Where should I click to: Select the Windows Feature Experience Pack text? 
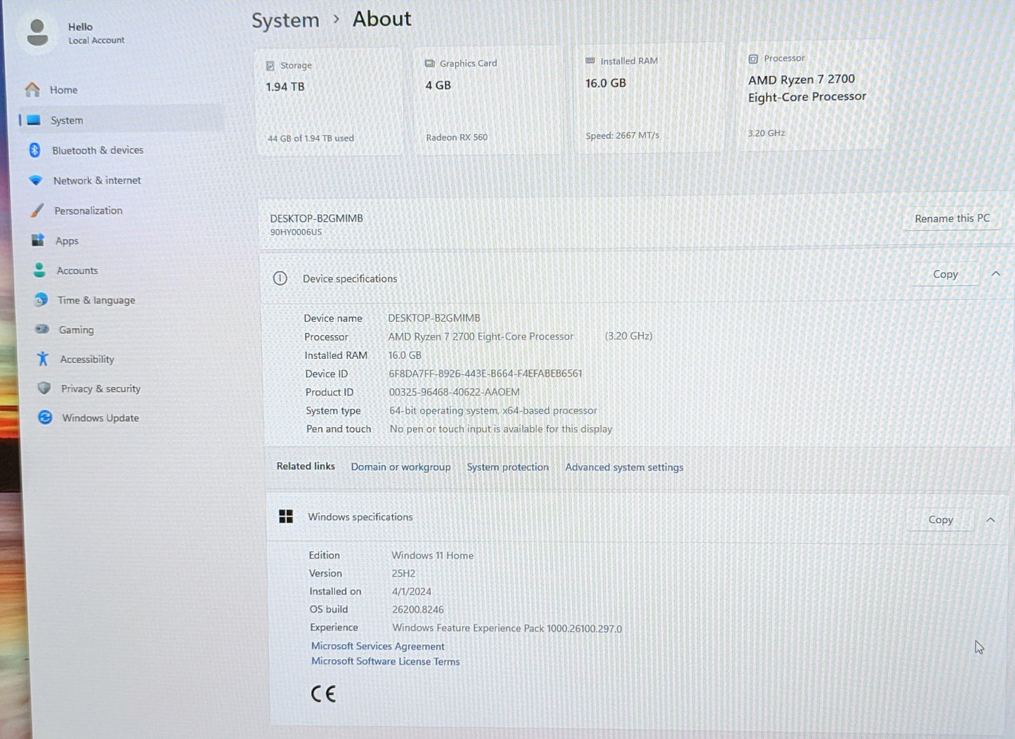tap(507, 628)
